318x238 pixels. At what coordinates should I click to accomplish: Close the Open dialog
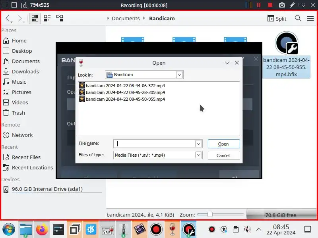coord(237,63)
